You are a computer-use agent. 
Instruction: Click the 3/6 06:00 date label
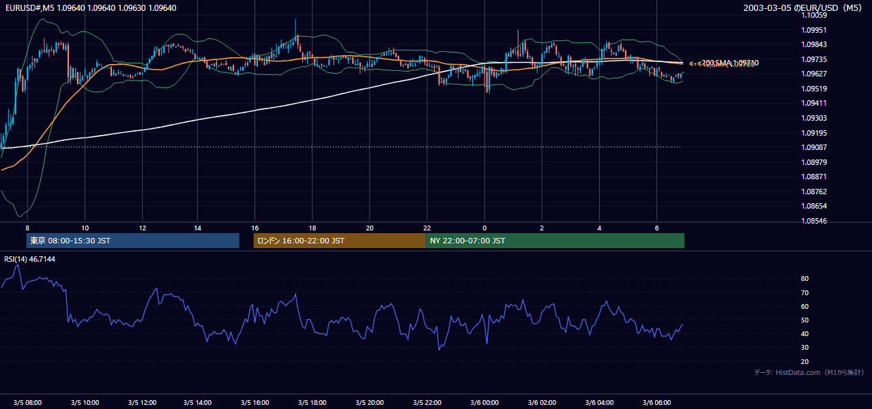(x=656, y=403)
